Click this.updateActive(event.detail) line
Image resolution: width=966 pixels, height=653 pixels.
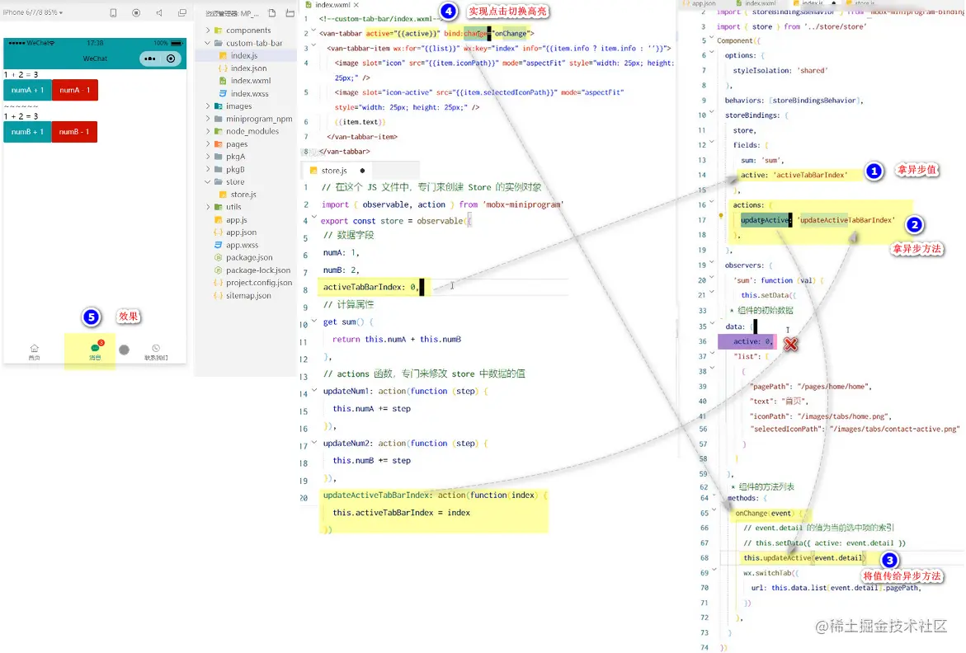click(803, 557)
